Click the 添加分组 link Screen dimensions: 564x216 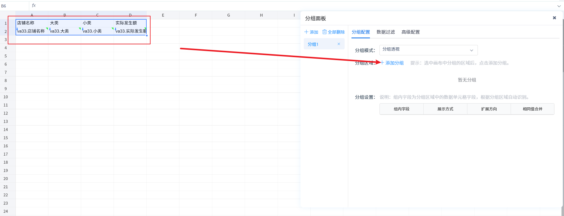click(394, 63)
